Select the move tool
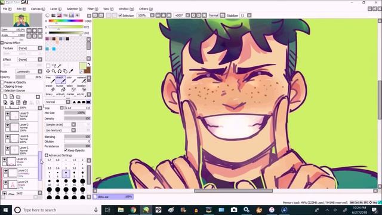The width and height of the screenshot is (382, 215). click(x=48, y=71)
